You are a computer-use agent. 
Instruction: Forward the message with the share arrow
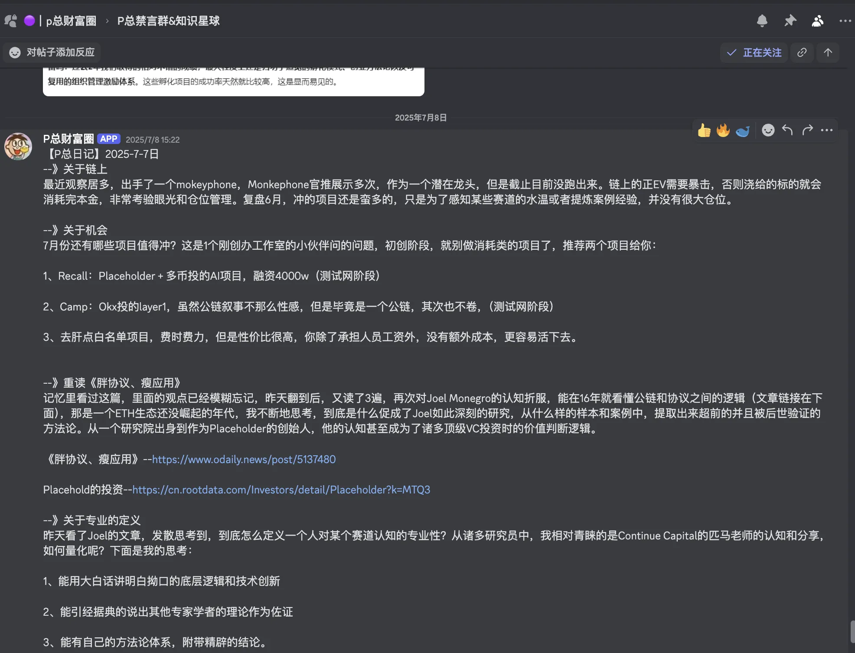(807, 130)
